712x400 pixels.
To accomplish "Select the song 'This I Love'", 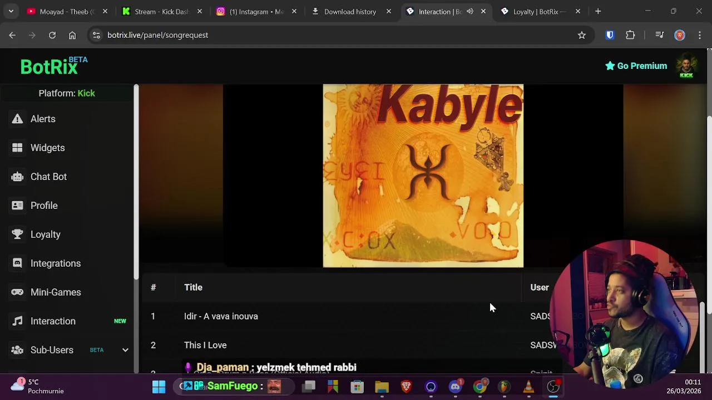I will (205, 345).
